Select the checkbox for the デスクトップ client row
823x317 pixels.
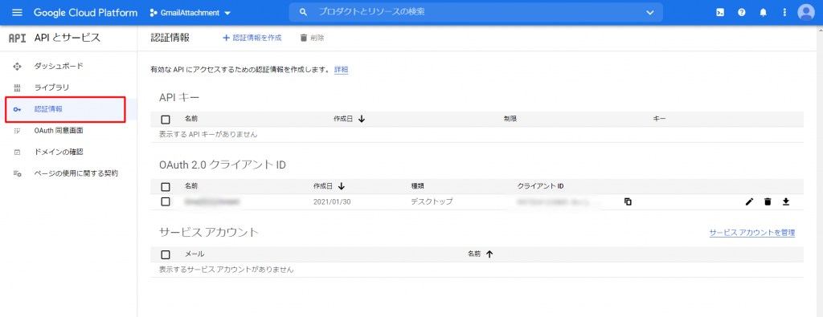click(166, 201)
